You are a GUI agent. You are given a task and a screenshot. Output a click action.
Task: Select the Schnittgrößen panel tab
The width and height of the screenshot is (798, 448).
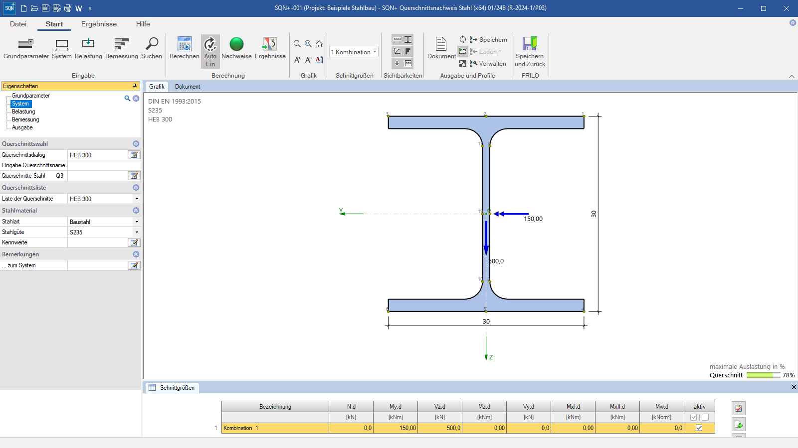tap(172, 388)
